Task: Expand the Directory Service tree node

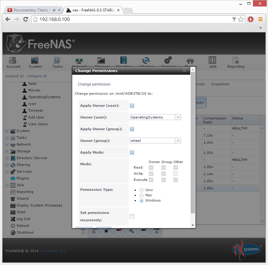Action: tap(7, 158)
